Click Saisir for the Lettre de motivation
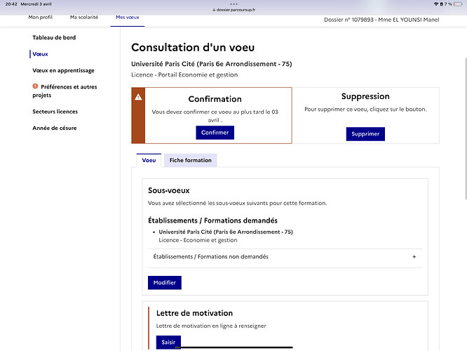The width and height of the screenshot is (467, 351). coord(168,342)
